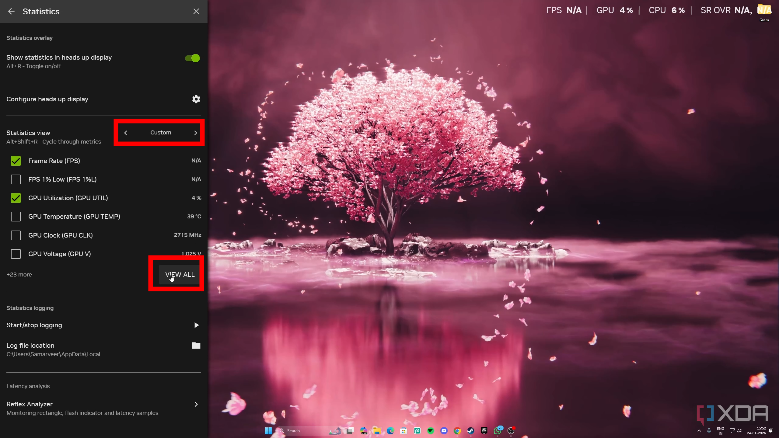
Task: Click GPU Utilization value 4 %
Action: coord(196,198)
